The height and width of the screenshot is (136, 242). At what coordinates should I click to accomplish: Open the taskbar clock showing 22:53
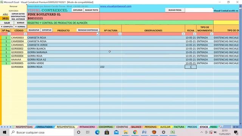[225, 132]
